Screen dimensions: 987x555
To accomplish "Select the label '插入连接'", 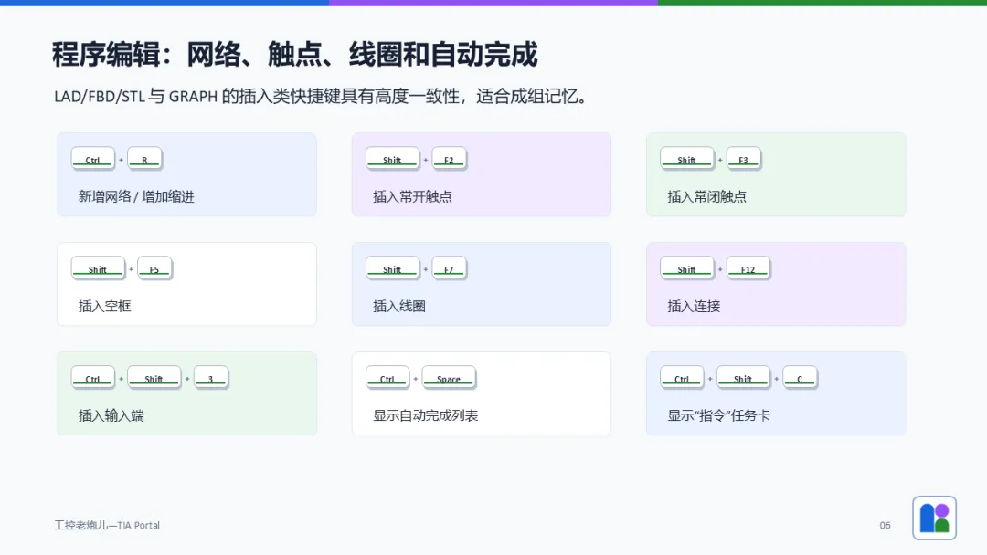I will coord(694,306).
